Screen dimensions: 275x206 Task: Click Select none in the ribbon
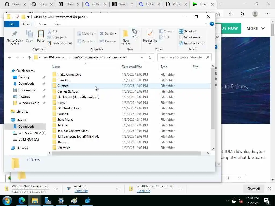coord(190,37)
